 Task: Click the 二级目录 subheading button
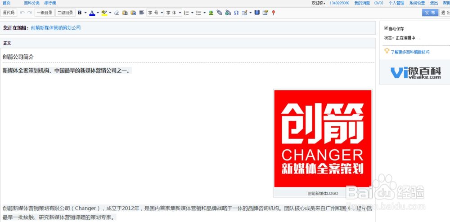pos(65,13)
